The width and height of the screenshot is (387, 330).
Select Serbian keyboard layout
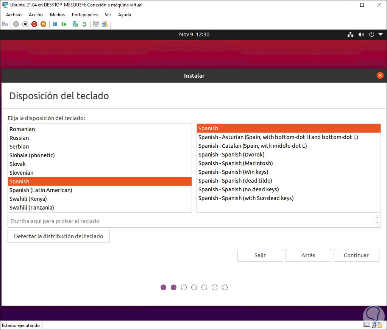[x=100, y=147]
